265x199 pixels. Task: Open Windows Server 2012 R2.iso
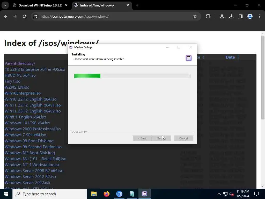point(30,177)
